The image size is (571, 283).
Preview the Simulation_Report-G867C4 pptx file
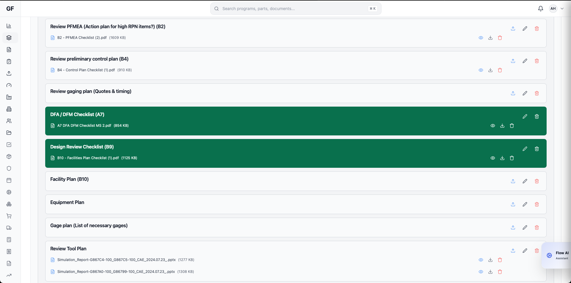[481, 260]
